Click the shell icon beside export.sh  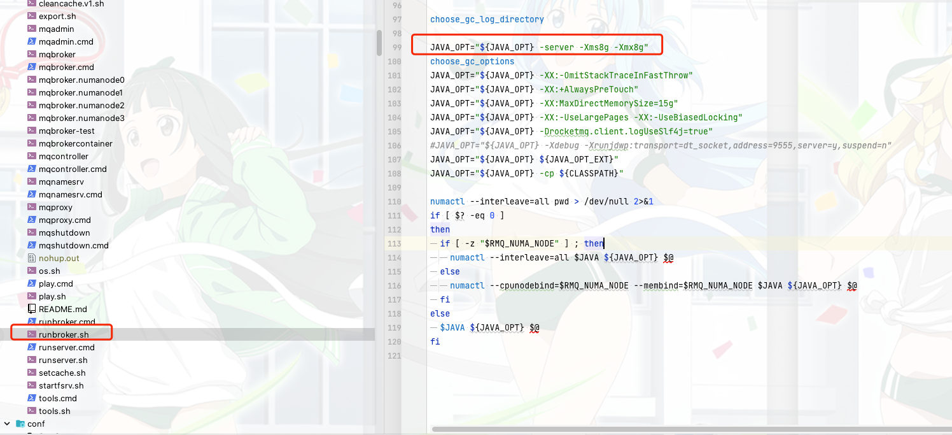(x=31, y=16)
